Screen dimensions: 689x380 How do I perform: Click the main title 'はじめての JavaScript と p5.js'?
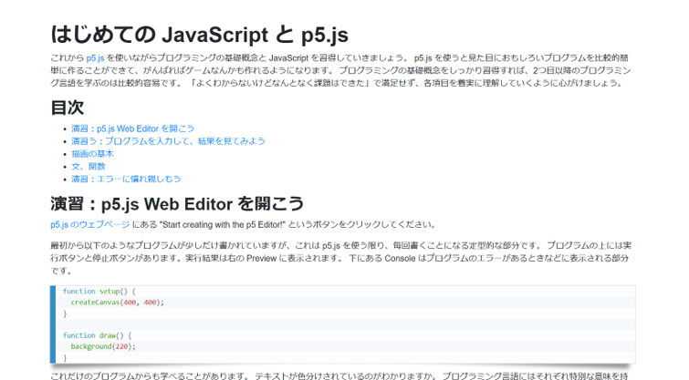tap(199, 35)
